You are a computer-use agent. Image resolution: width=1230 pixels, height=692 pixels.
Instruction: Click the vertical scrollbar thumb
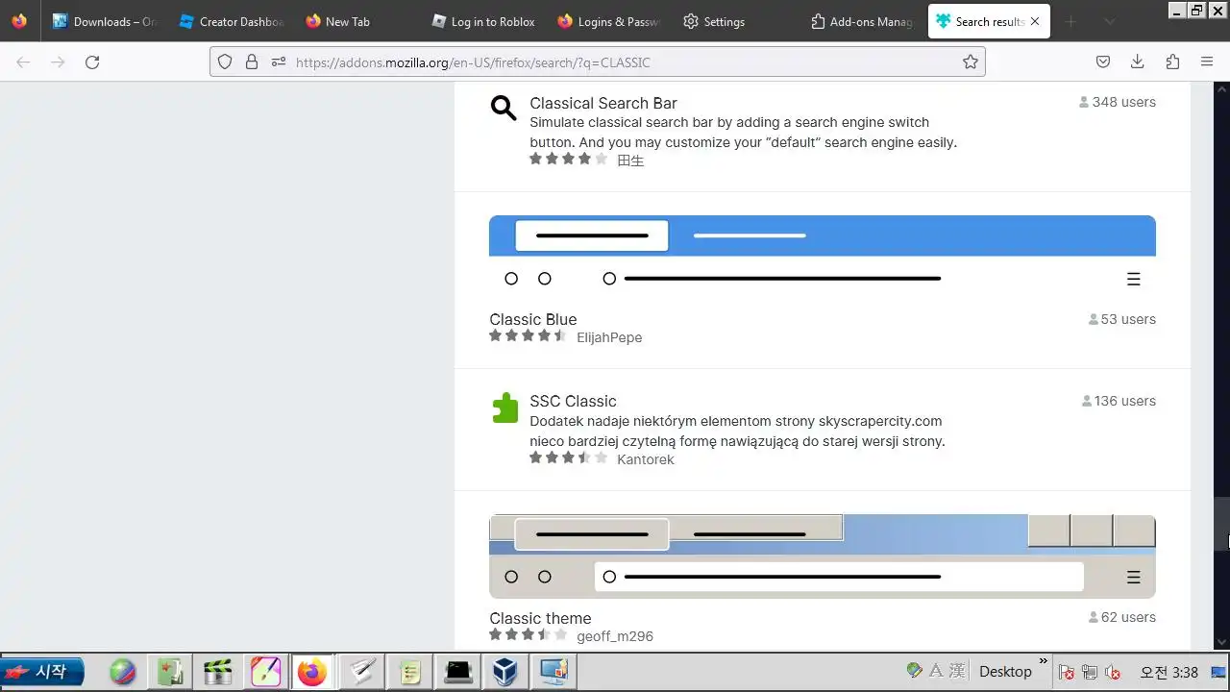click(x=1222, y=524)
